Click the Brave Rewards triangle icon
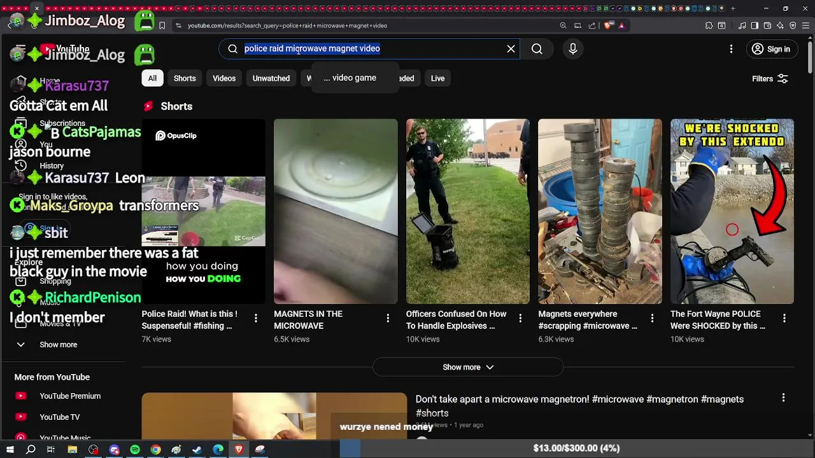 (x=621, y=25)
